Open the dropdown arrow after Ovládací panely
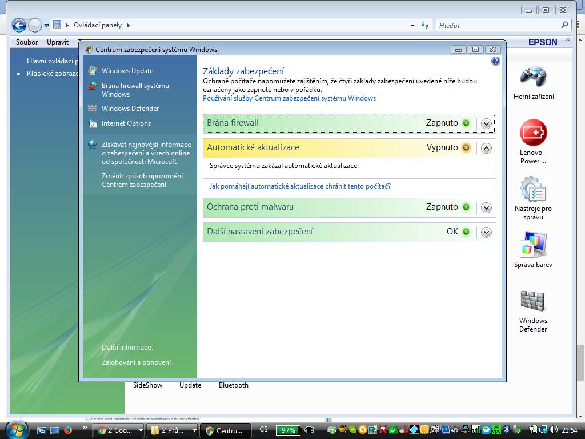This screenshot has height=439, width=585. 129,25
